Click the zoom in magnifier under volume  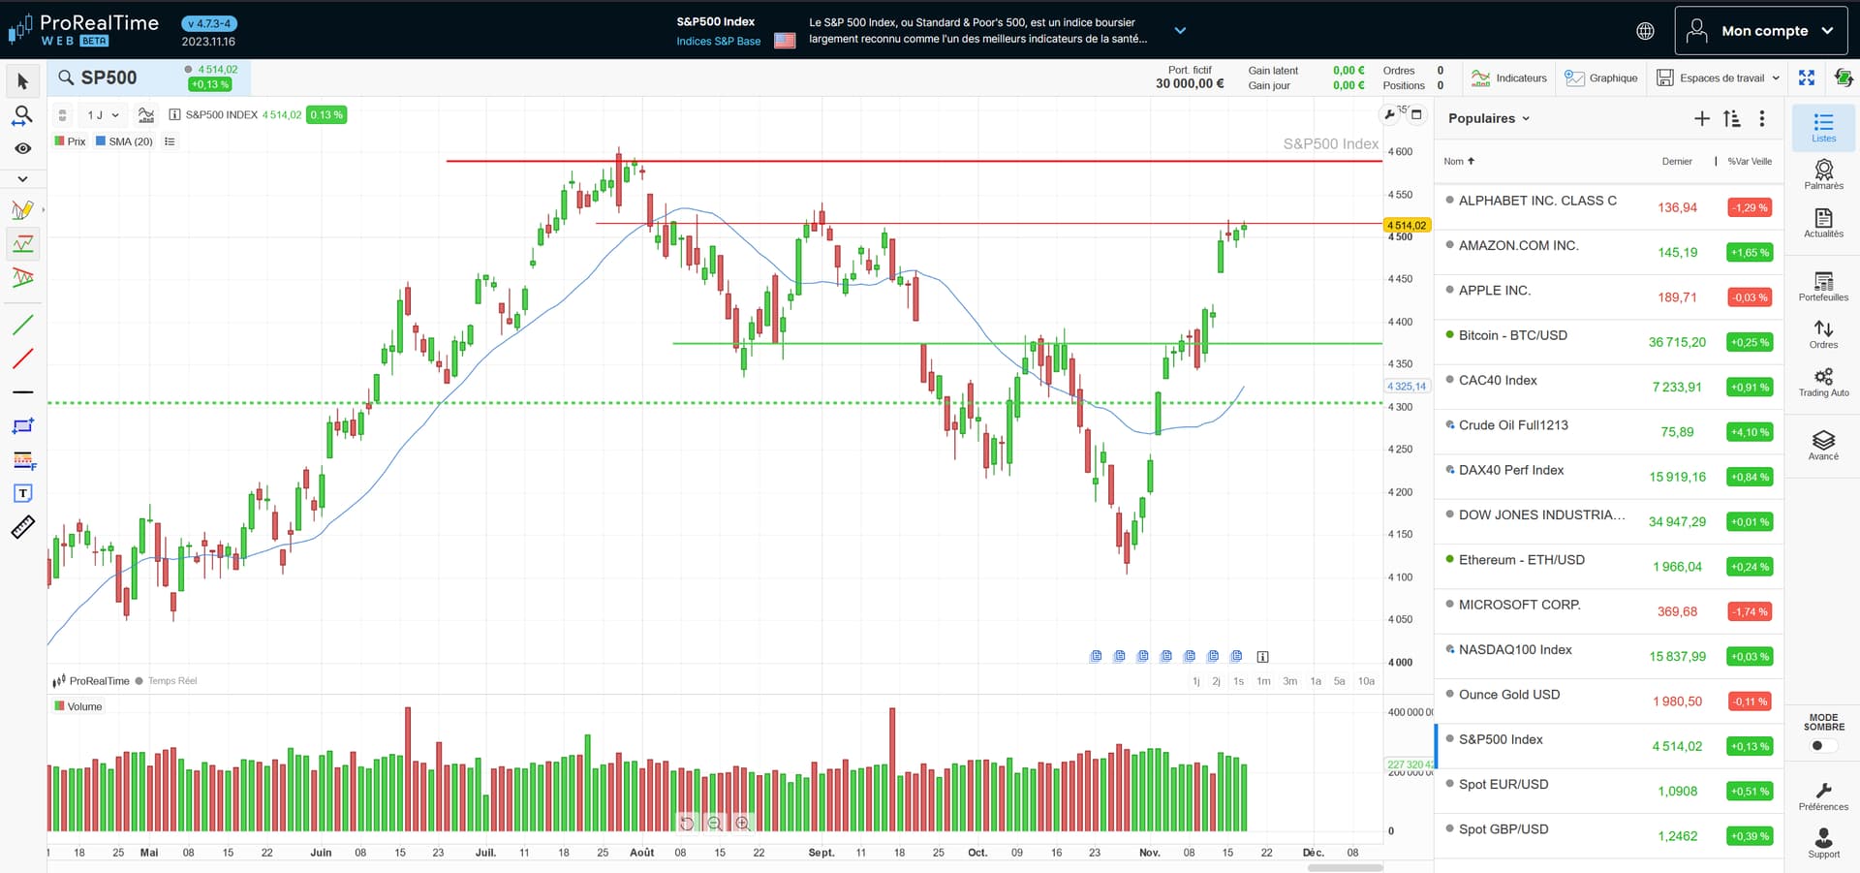point(742,823)
